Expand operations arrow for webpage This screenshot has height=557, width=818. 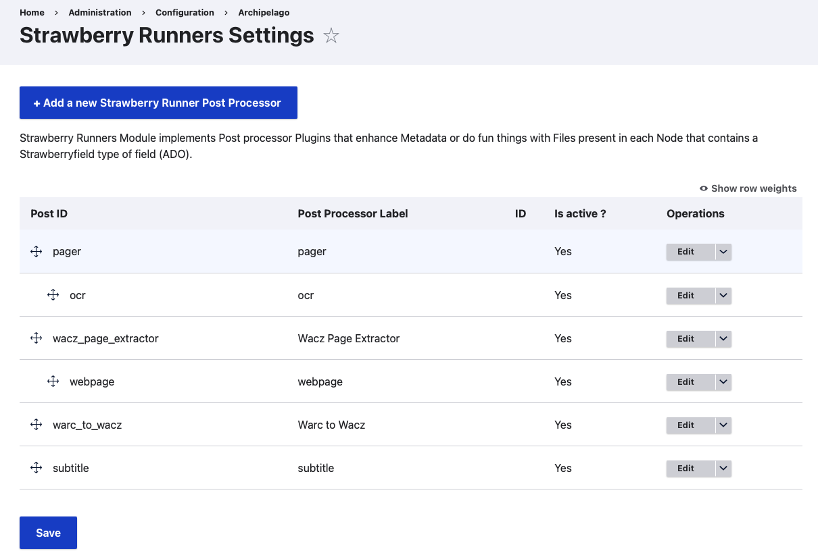tap(723, 382)
